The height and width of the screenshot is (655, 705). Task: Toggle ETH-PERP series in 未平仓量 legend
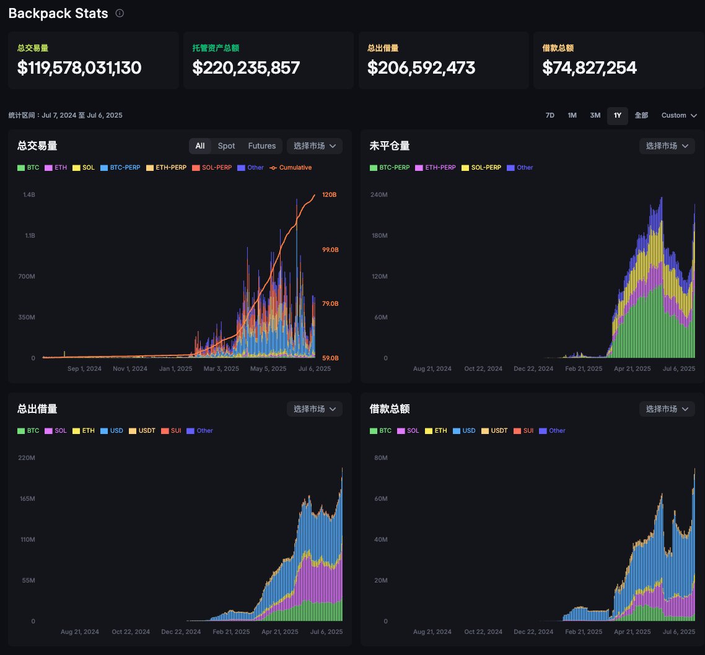[x=436, y=168]
